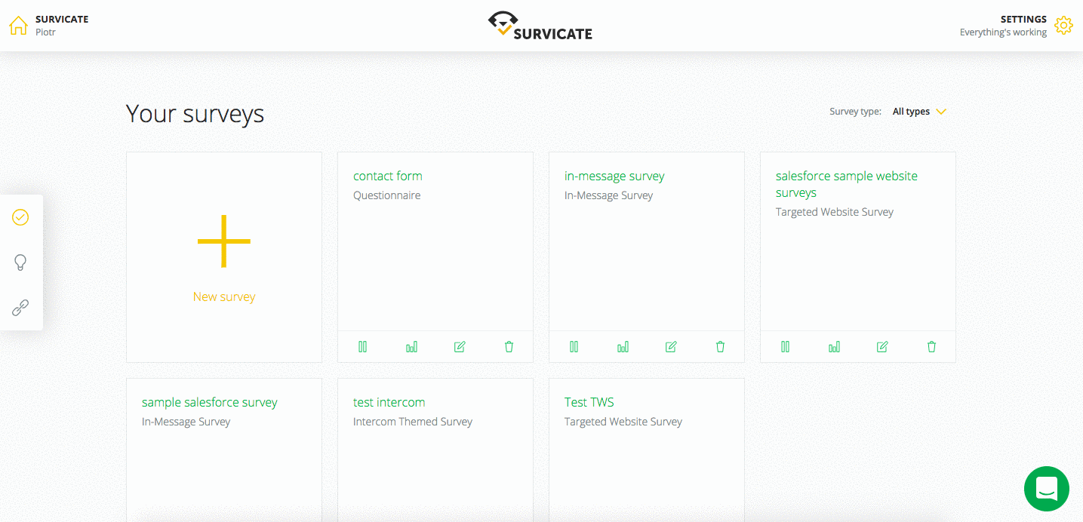Click the Survicate logo in the header
This screenshot has height=522, width=1083.
(540, 26)
